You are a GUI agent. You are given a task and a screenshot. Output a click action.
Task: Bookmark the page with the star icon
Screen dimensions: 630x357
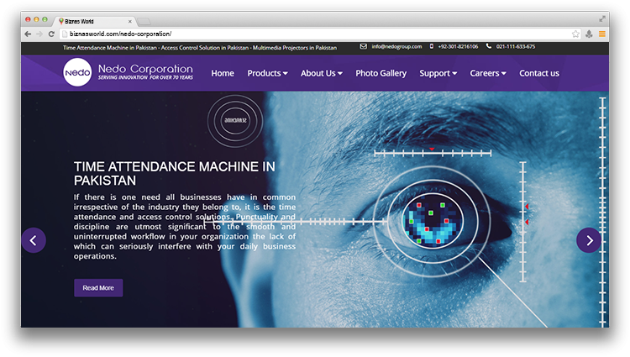(x=575, y=34)
